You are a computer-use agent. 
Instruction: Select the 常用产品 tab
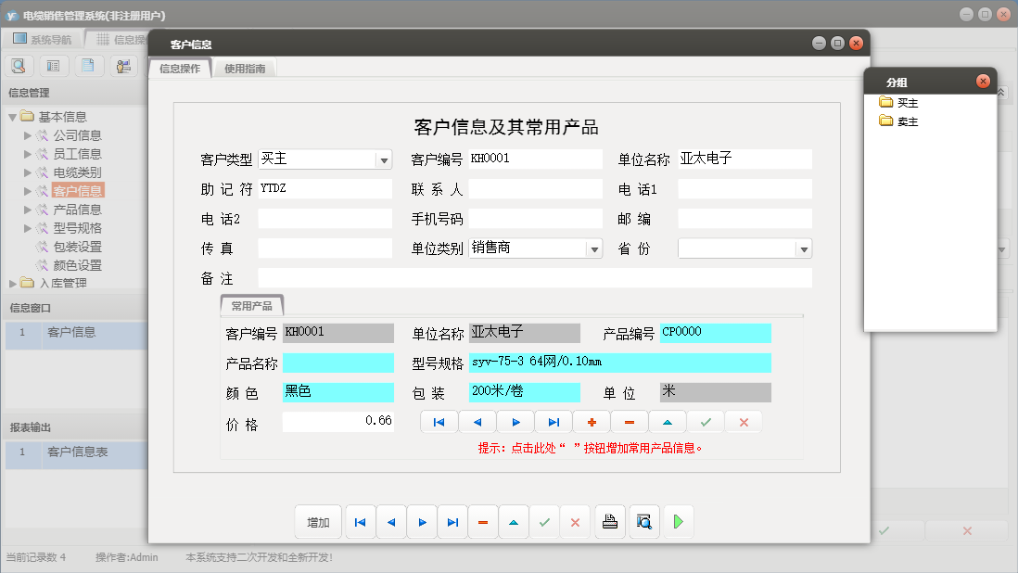(249, 304)
